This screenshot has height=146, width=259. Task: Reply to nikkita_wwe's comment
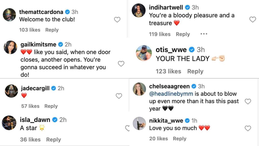click(x=180, y=139)
